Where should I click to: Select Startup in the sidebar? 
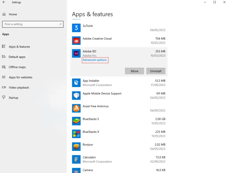tap(13, 98)
